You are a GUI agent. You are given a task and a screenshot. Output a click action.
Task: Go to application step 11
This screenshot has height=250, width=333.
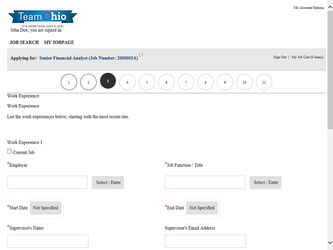point(264,82)
